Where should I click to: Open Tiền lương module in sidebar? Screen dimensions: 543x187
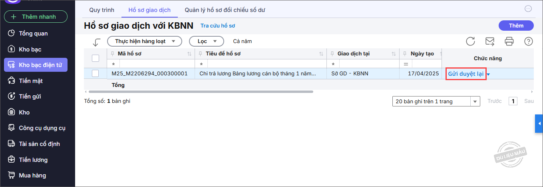33,160
